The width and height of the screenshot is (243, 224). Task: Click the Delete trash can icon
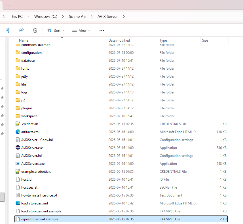click(x=35, y=30)
